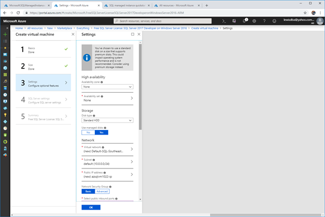Click the Search resources, services, and docs box
The height and width of the screenshot is (217, 325).
coord(162,21)
